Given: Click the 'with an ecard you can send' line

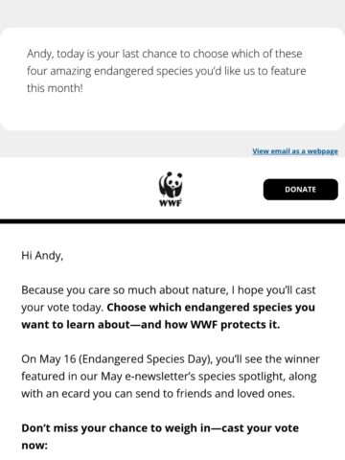Looking at the screenshot, I should (x=91, y=394).
